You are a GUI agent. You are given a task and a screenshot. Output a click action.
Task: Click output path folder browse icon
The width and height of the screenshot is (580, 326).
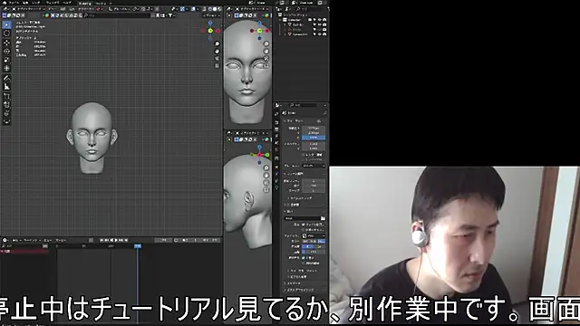[323, 218]
